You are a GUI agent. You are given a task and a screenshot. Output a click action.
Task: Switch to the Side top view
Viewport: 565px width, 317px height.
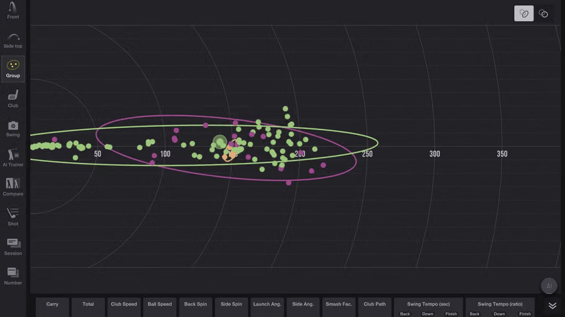click(x=13, y=41)
